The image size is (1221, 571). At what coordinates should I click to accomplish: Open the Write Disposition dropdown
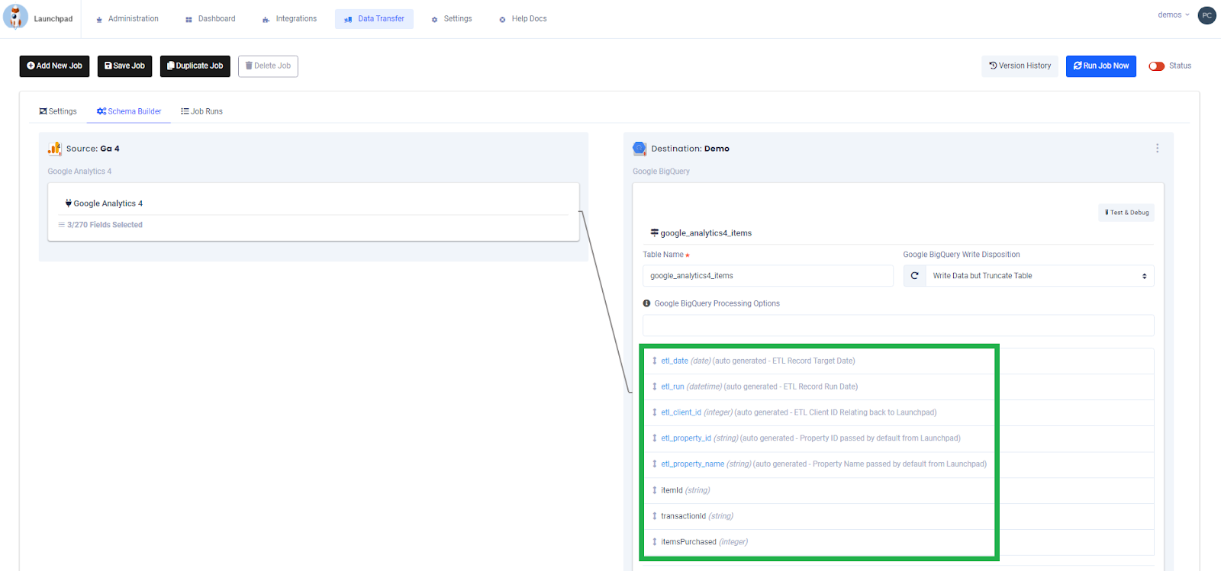tap(1039, 276)
